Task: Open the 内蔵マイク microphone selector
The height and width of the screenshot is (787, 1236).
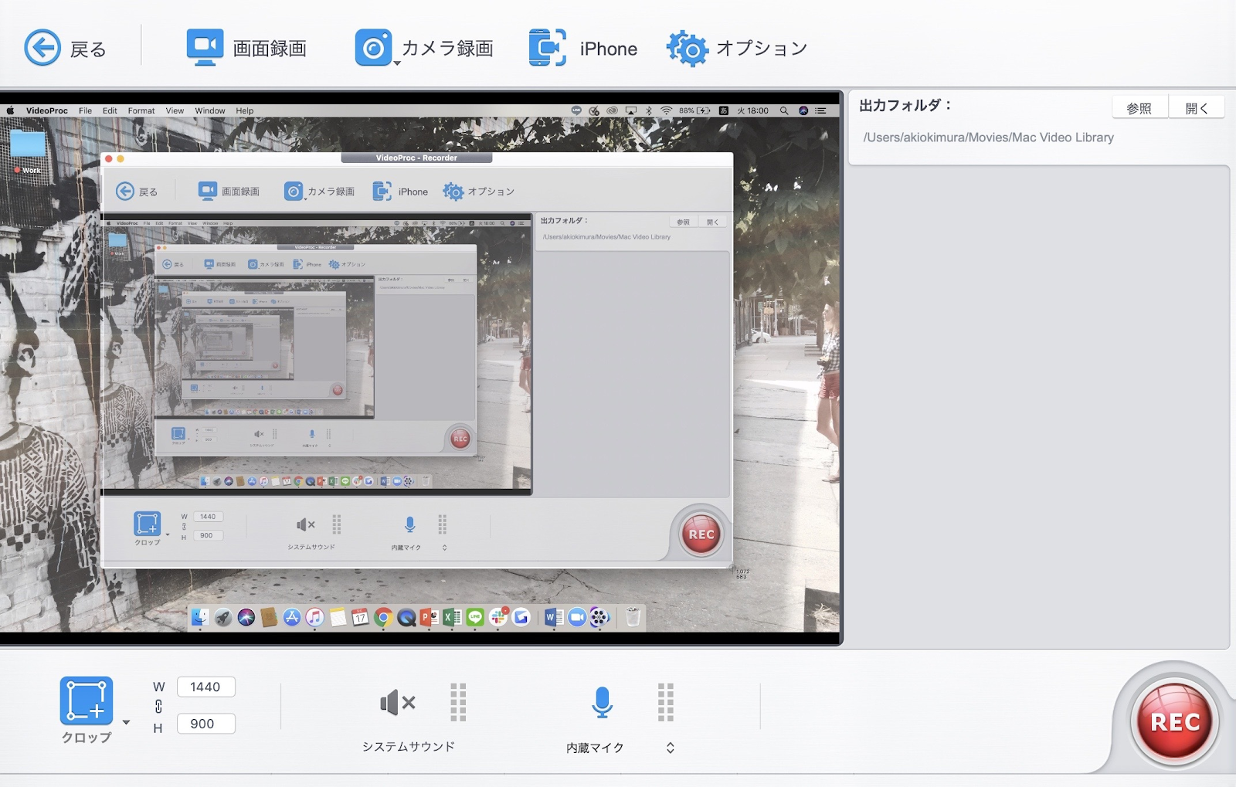Action: [x=671, y=748]
